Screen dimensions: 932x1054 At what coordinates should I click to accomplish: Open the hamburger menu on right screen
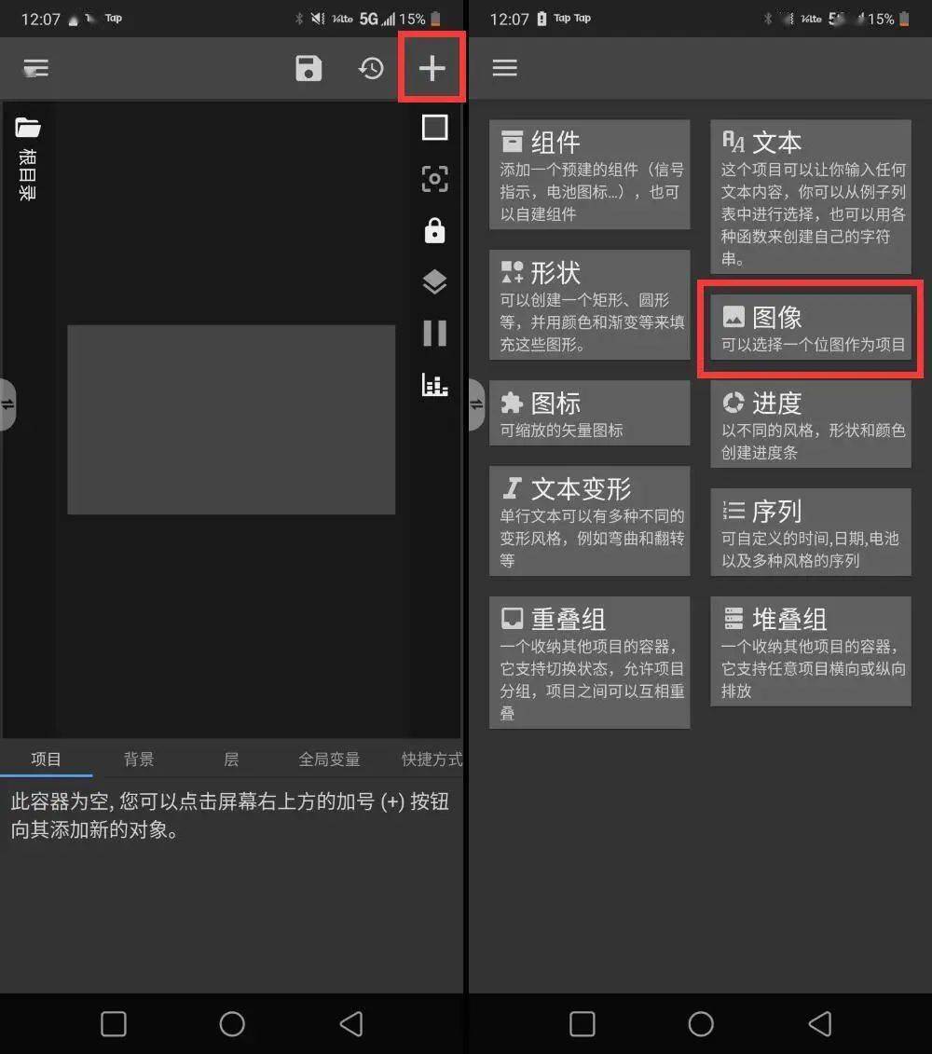coord(504,68)
